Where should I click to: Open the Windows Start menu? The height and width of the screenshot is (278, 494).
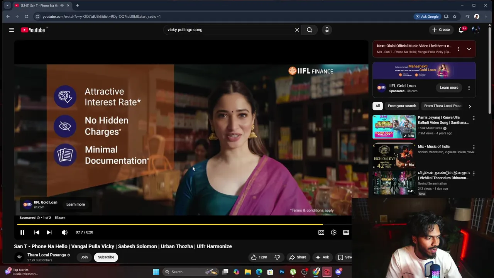[x=156, y=272]
